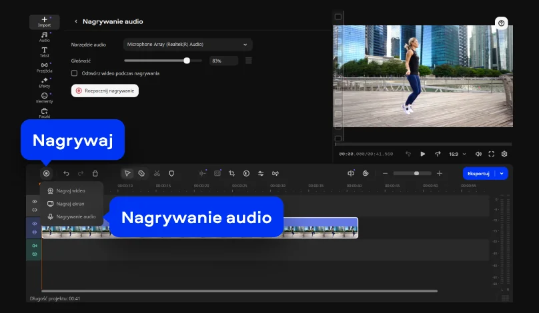Mute the audio track speaker toggle
The image size is (539, 313).
pyautogui.click(x=35, y=246)
